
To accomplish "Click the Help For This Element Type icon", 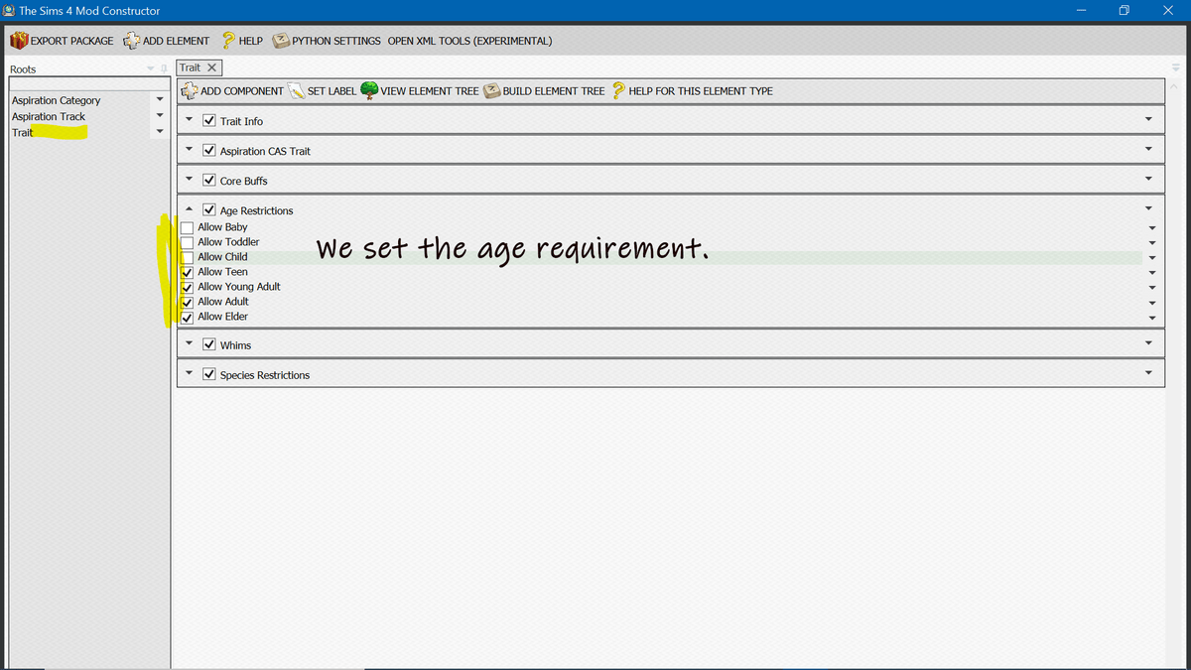I will 617,90.
